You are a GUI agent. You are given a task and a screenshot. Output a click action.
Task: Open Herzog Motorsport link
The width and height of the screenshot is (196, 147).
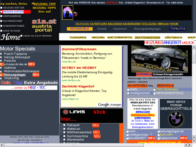pos(17,57)
